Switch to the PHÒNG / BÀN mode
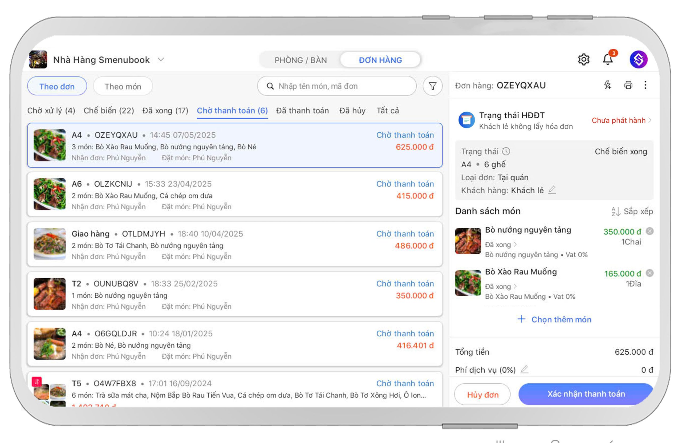The height and width of the screenshot is (443, 682). click(x=300, y=60)
